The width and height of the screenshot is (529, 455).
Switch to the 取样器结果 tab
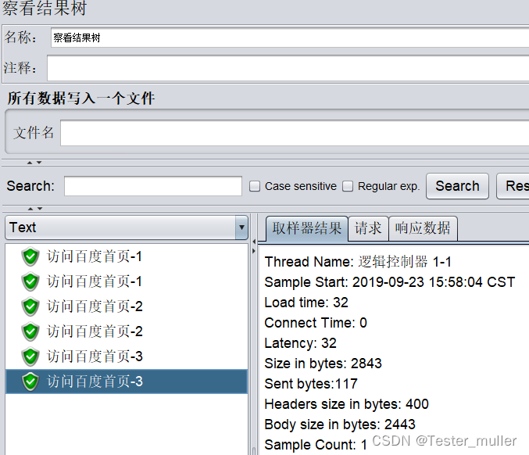click(x=306, y=228)
